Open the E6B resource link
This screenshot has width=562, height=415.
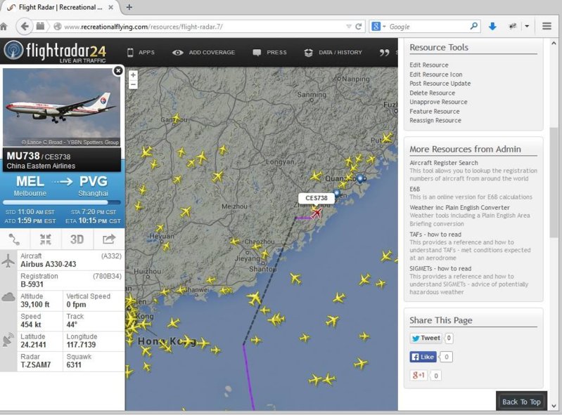coord(415,189)
